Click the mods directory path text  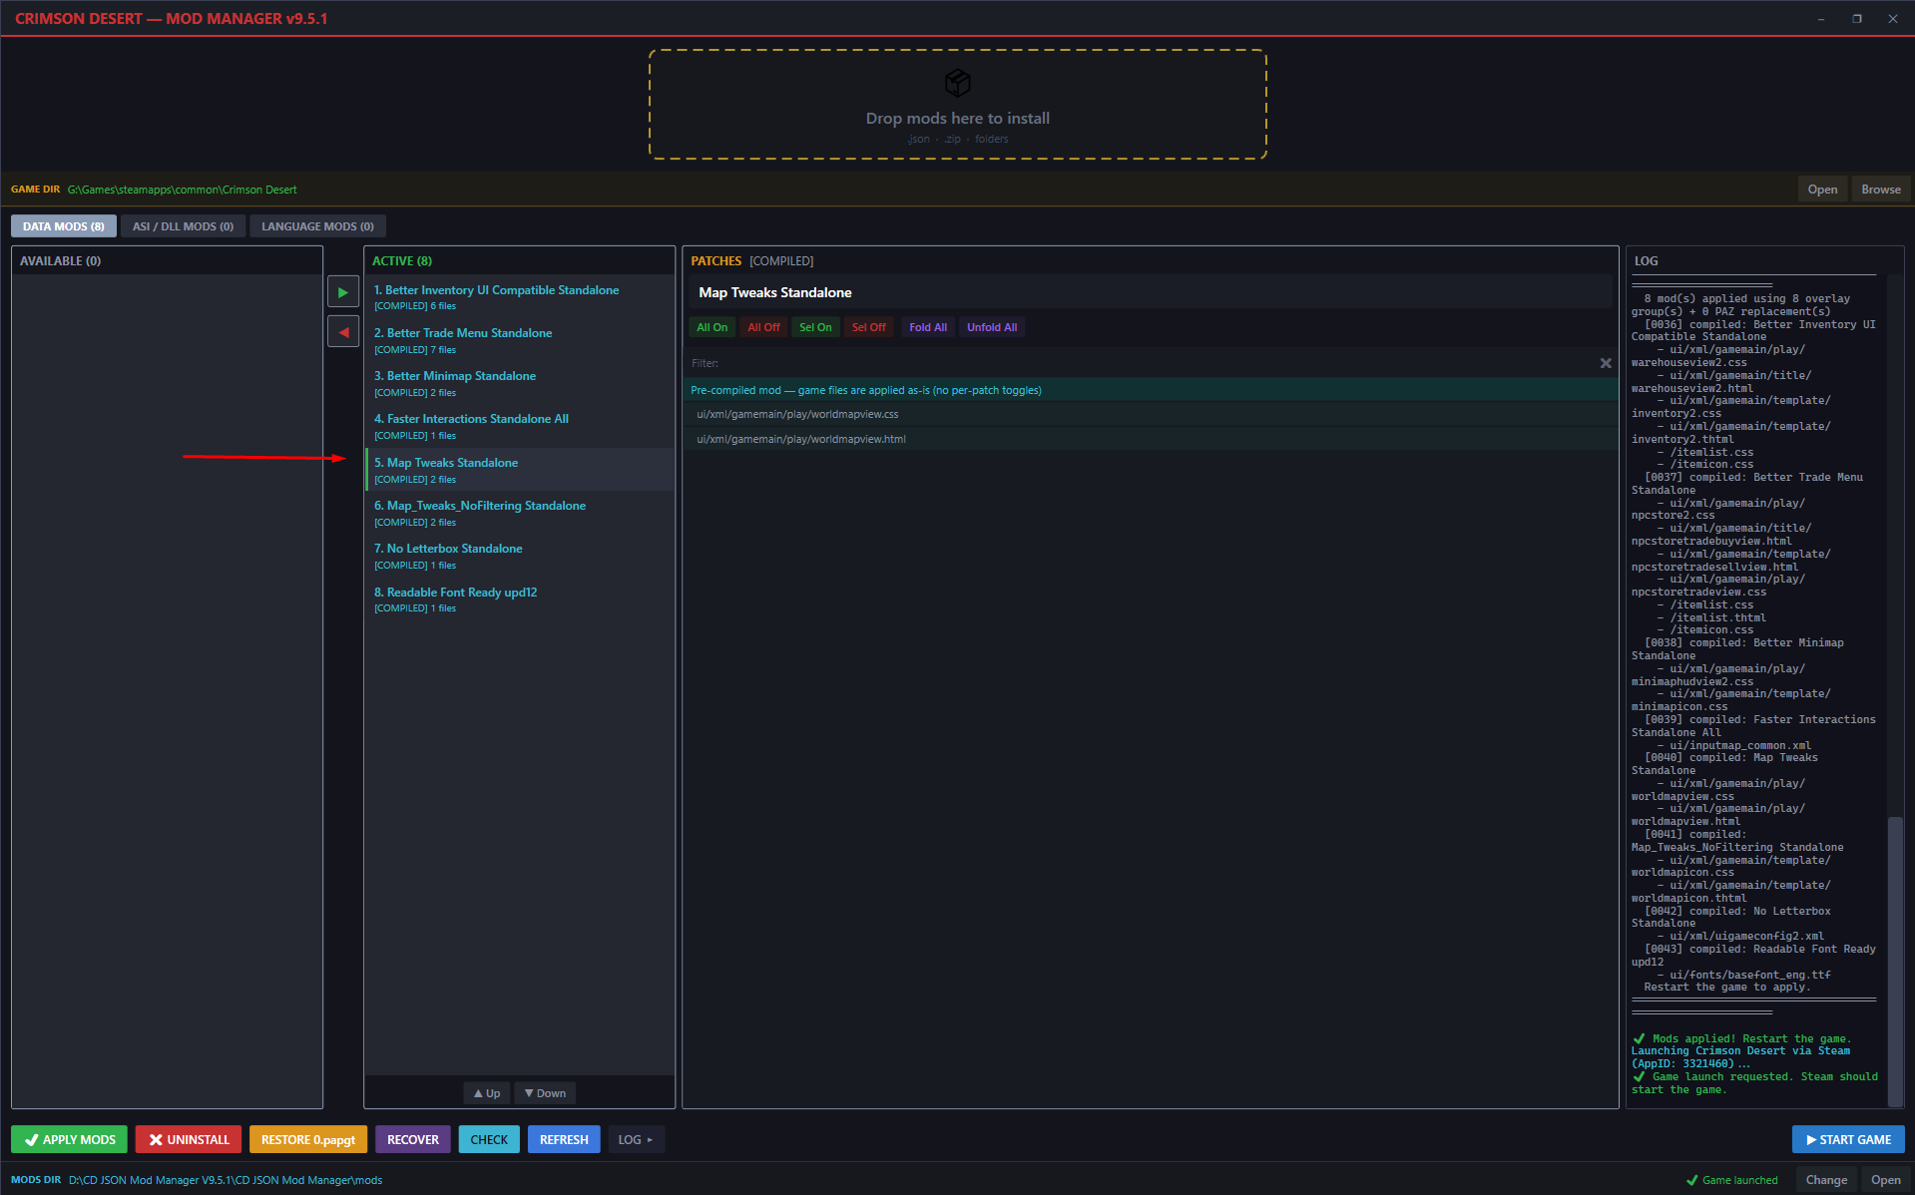pos(226,1180)
